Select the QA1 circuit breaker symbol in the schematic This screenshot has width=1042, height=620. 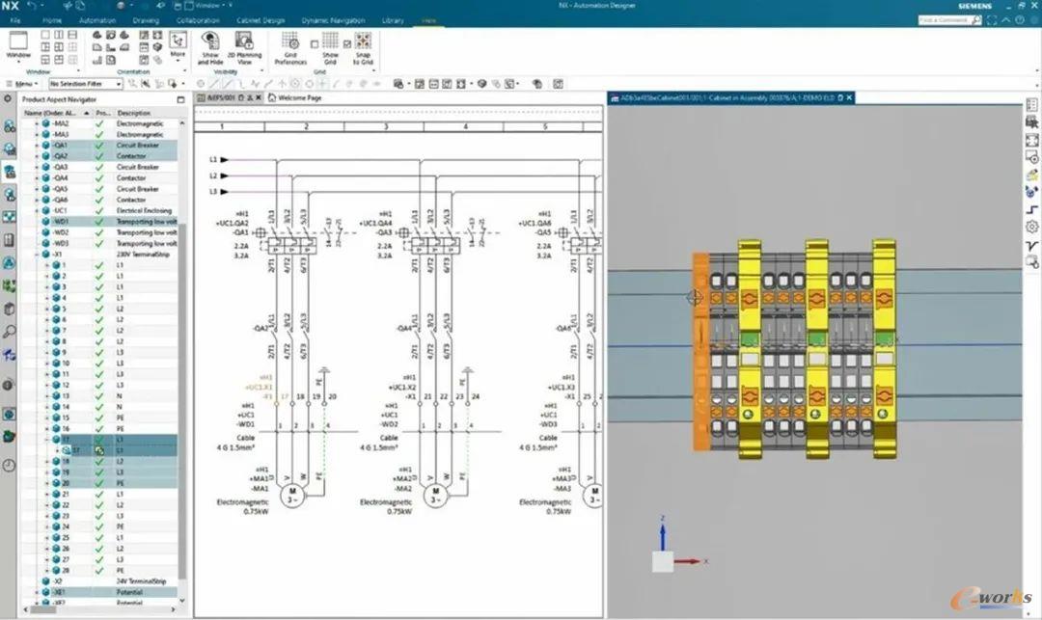(291, 246)
